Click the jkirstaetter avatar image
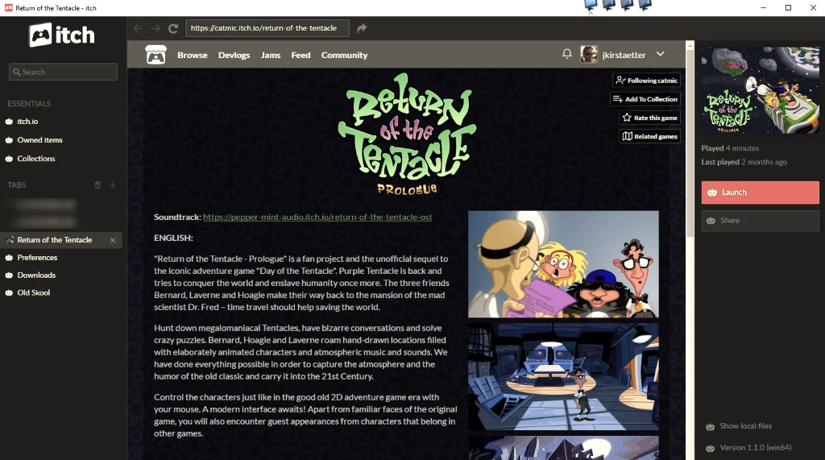Screen dimensions: 825x460 click(589, 54)
